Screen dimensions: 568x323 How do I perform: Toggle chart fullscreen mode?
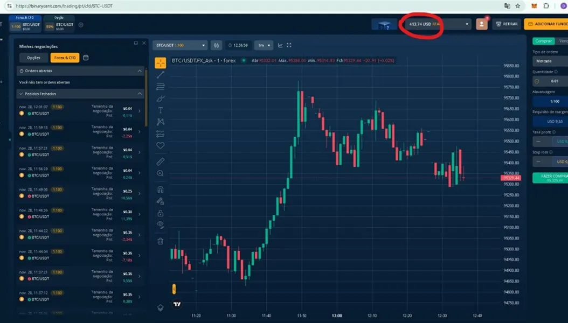(289, 45)
